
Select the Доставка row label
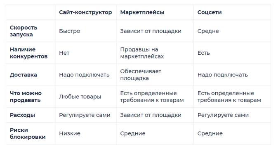pyautogui.click(x=24, y=75)
